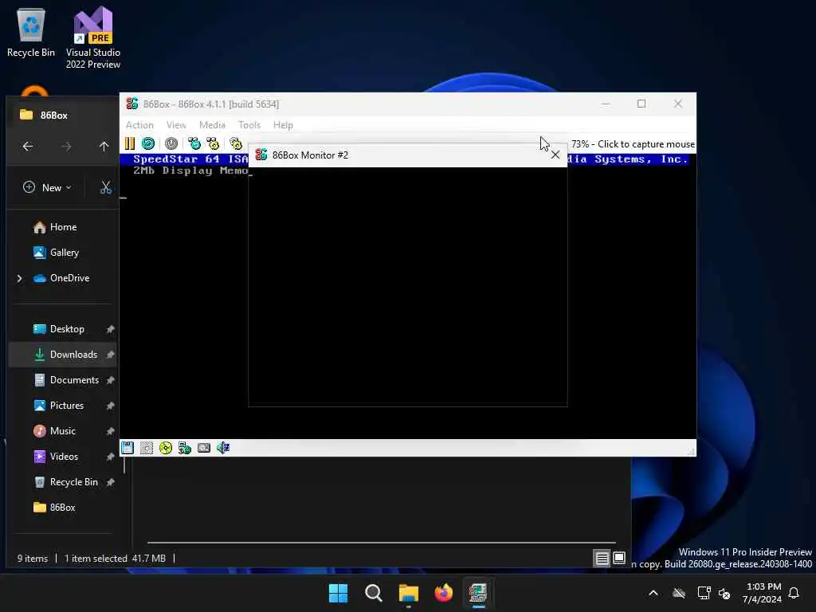Launch Firefox from the taskbar
816x612 pixels.
coord(443,593)
